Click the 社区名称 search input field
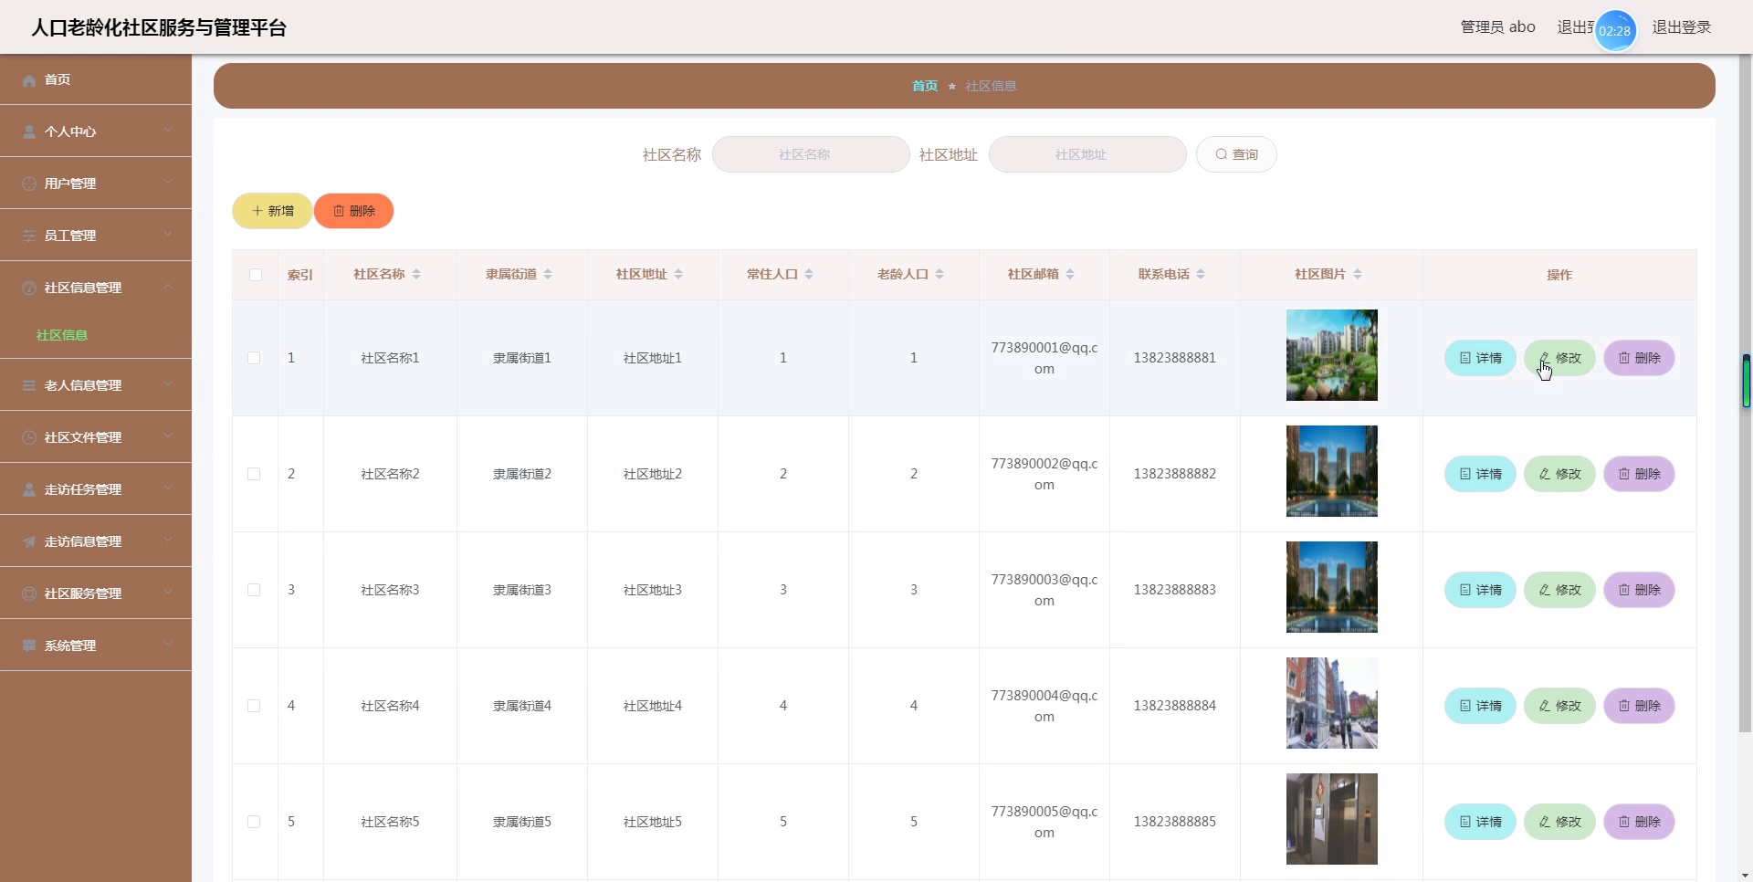 pyautogui.click(x=810, y=155)
